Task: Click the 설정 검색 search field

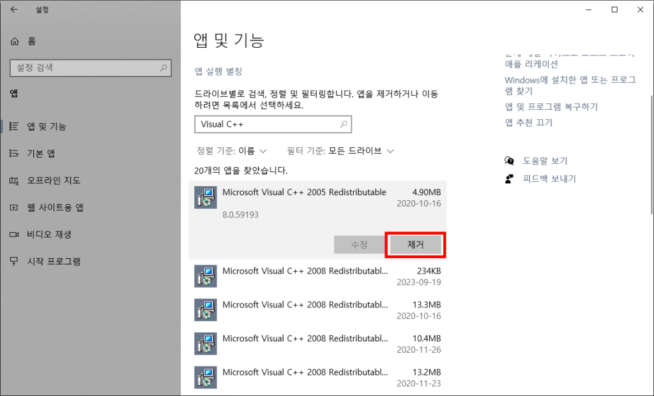Action: [x=91, y=68]
